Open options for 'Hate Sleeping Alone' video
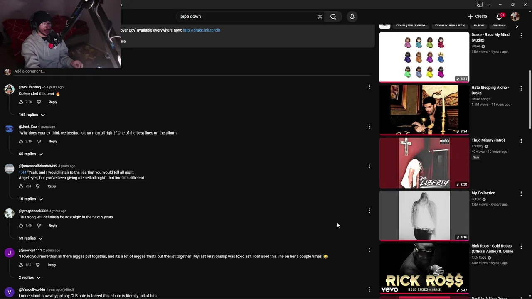Screen dimensions: 532x299 (521, 88)
